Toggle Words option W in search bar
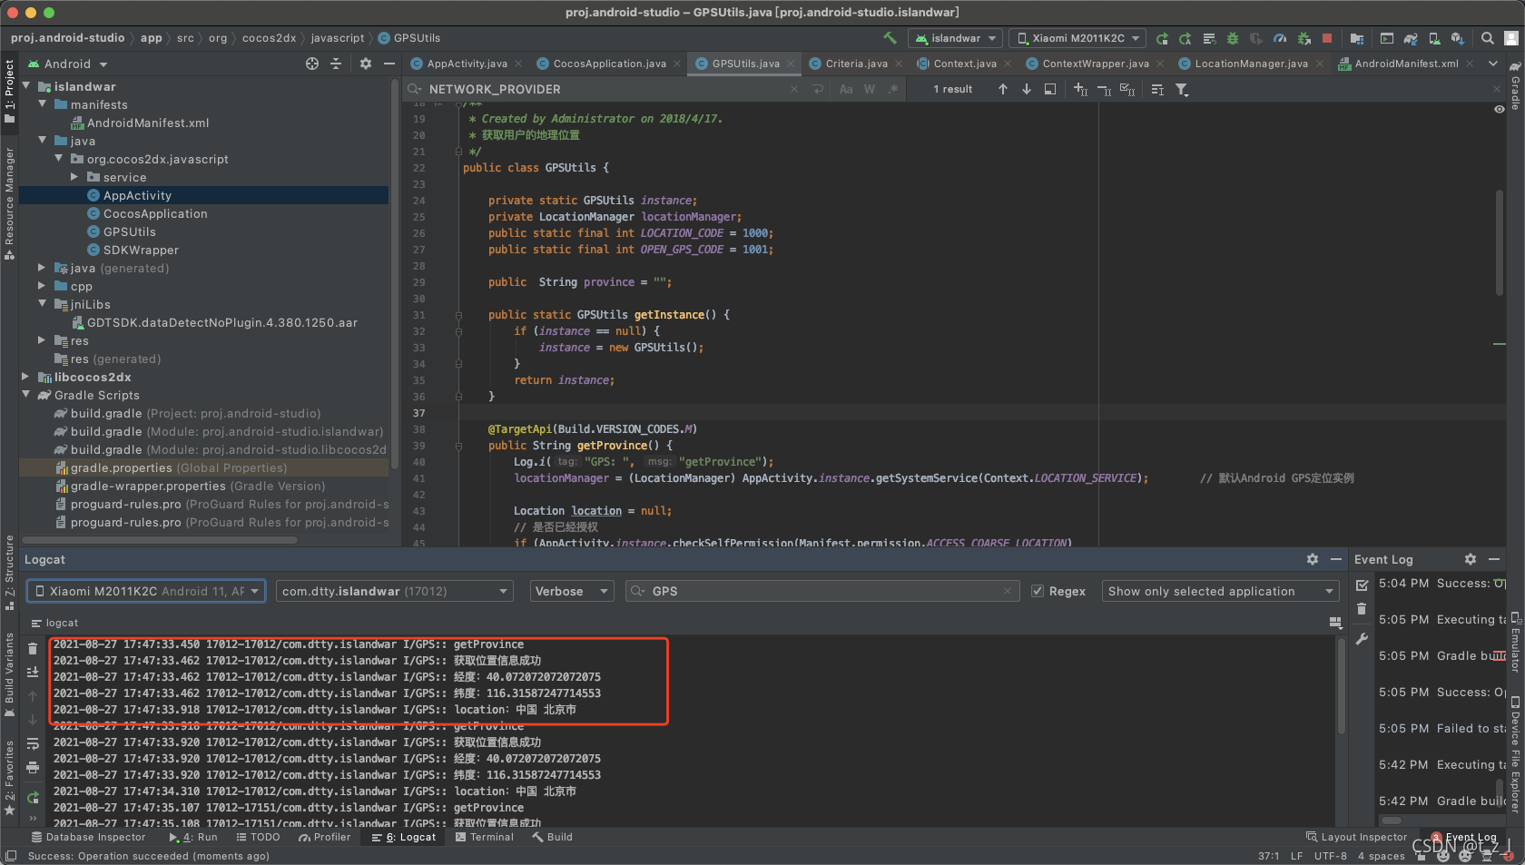The image size is (1525, 865). [870, 89]
